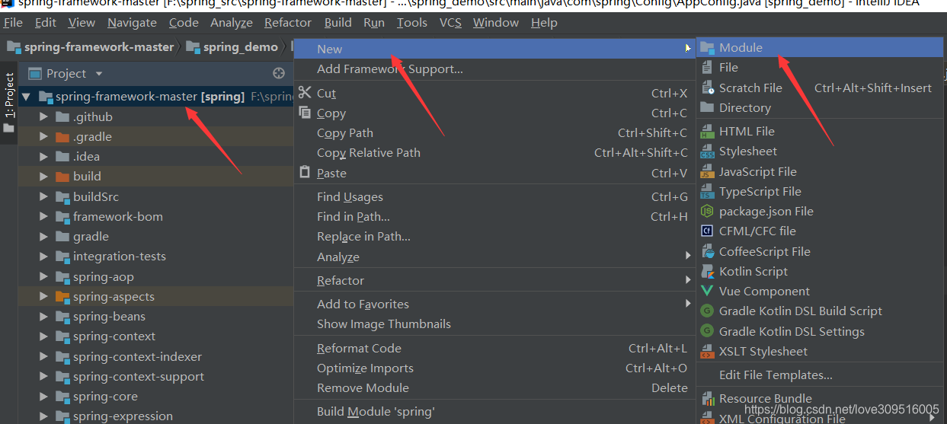Collapse the spring-framework-master root node
947x424 pixels.
27,97
